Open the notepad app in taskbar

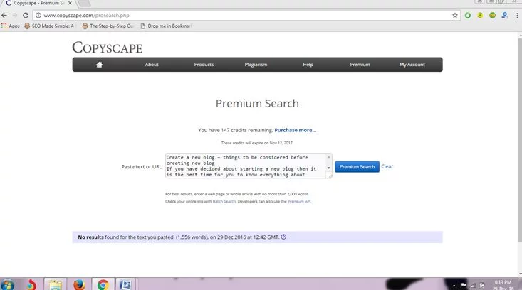tap(56, 285)
